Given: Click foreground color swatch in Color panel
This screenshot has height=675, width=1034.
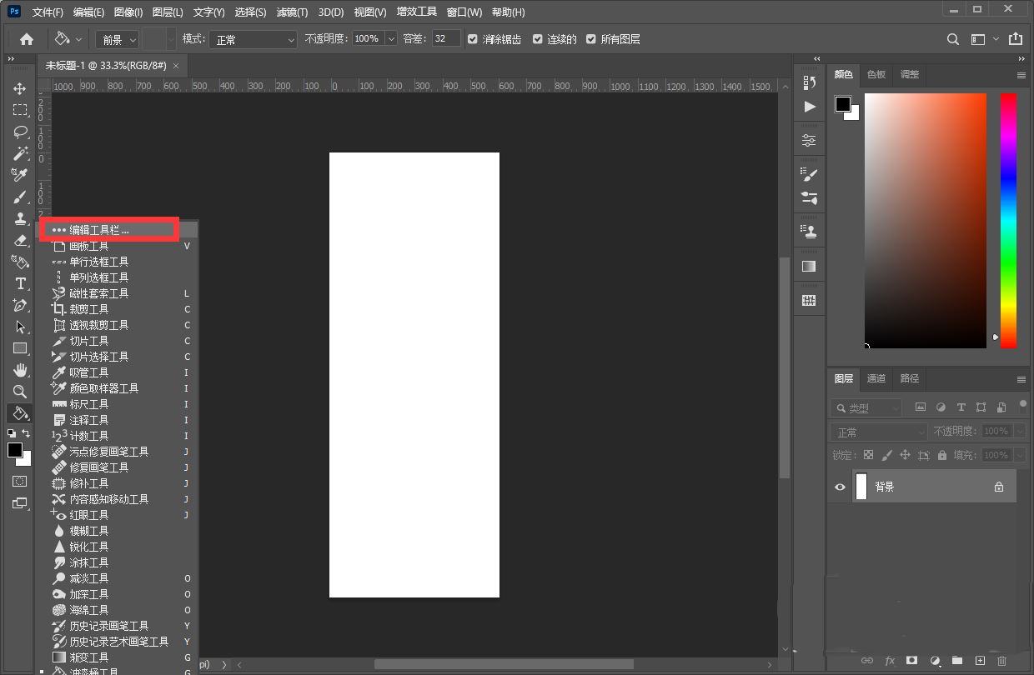Looking at the screenshot, I should coord(843,104).
